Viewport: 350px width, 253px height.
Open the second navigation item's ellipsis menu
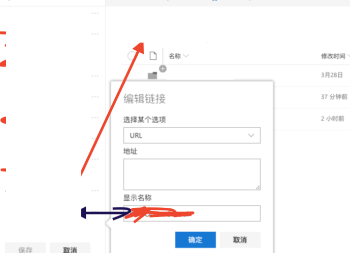pos(95,34)
